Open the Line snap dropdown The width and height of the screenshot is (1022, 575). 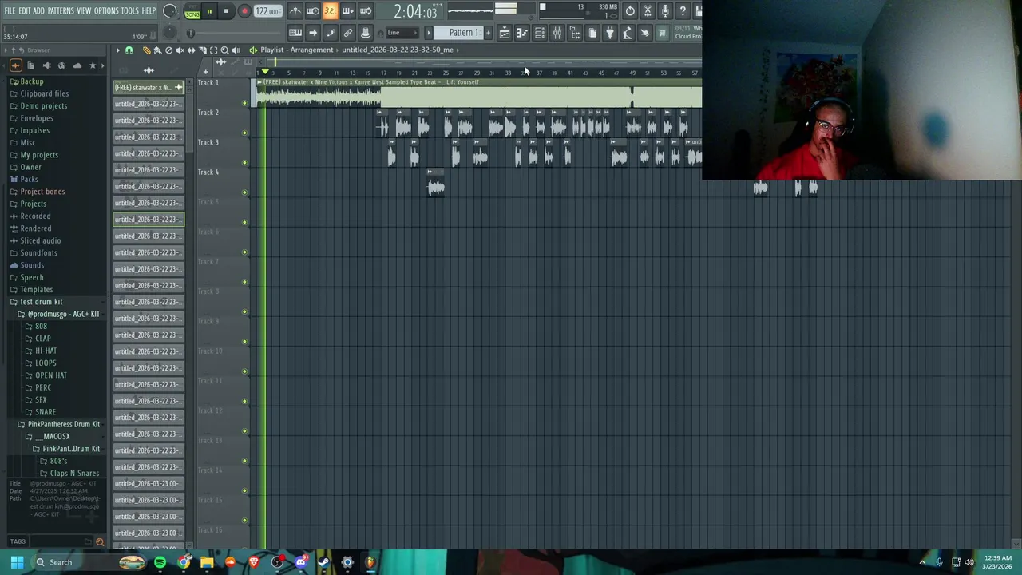(402, 33)
